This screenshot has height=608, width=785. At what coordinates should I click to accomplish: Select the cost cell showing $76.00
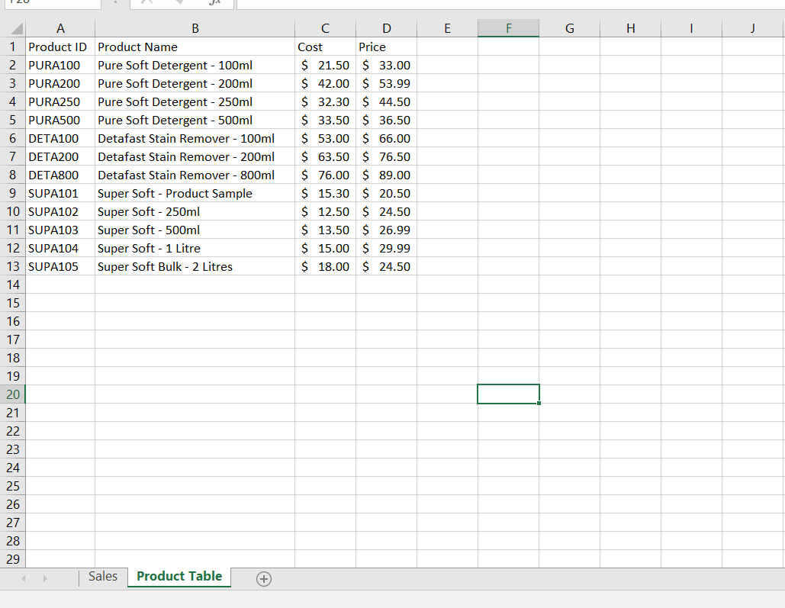325,175
